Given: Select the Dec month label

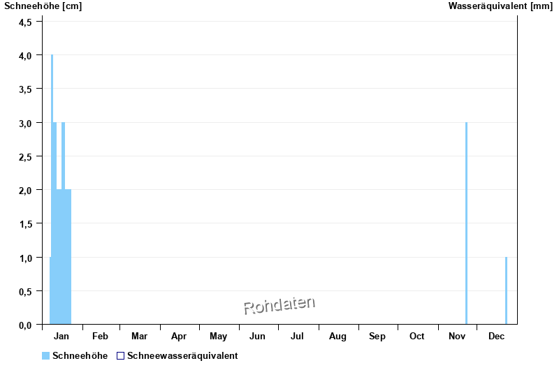Looking at the screenshot, I should [x=496, y=337].
